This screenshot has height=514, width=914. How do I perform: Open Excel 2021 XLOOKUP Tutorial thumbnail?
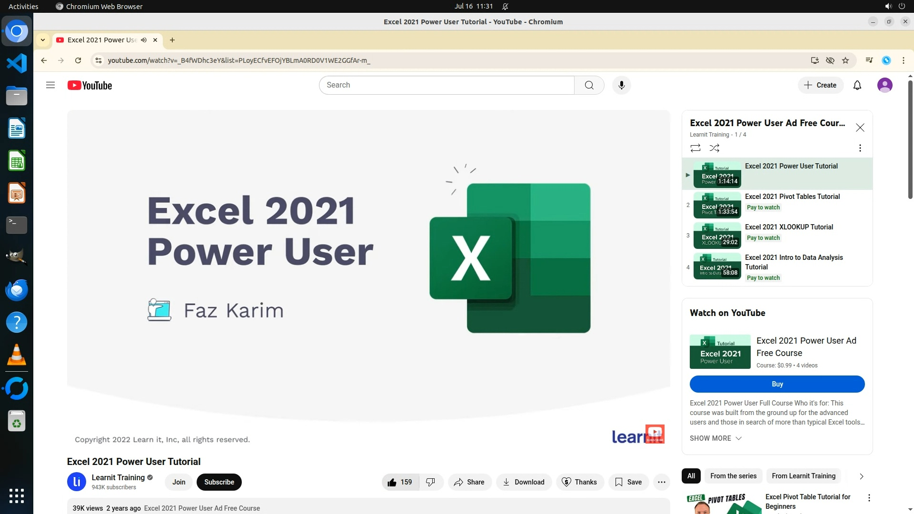coord(717,236)
